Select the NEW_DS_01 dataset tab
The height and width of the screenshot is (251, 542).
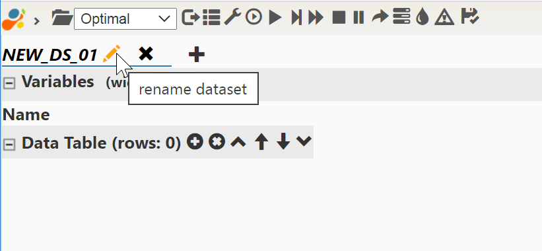click(x=50, y=55)
